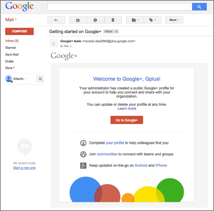Open the iPhone link
This screenshot has width=214, height=211.
tap(161, 165)
